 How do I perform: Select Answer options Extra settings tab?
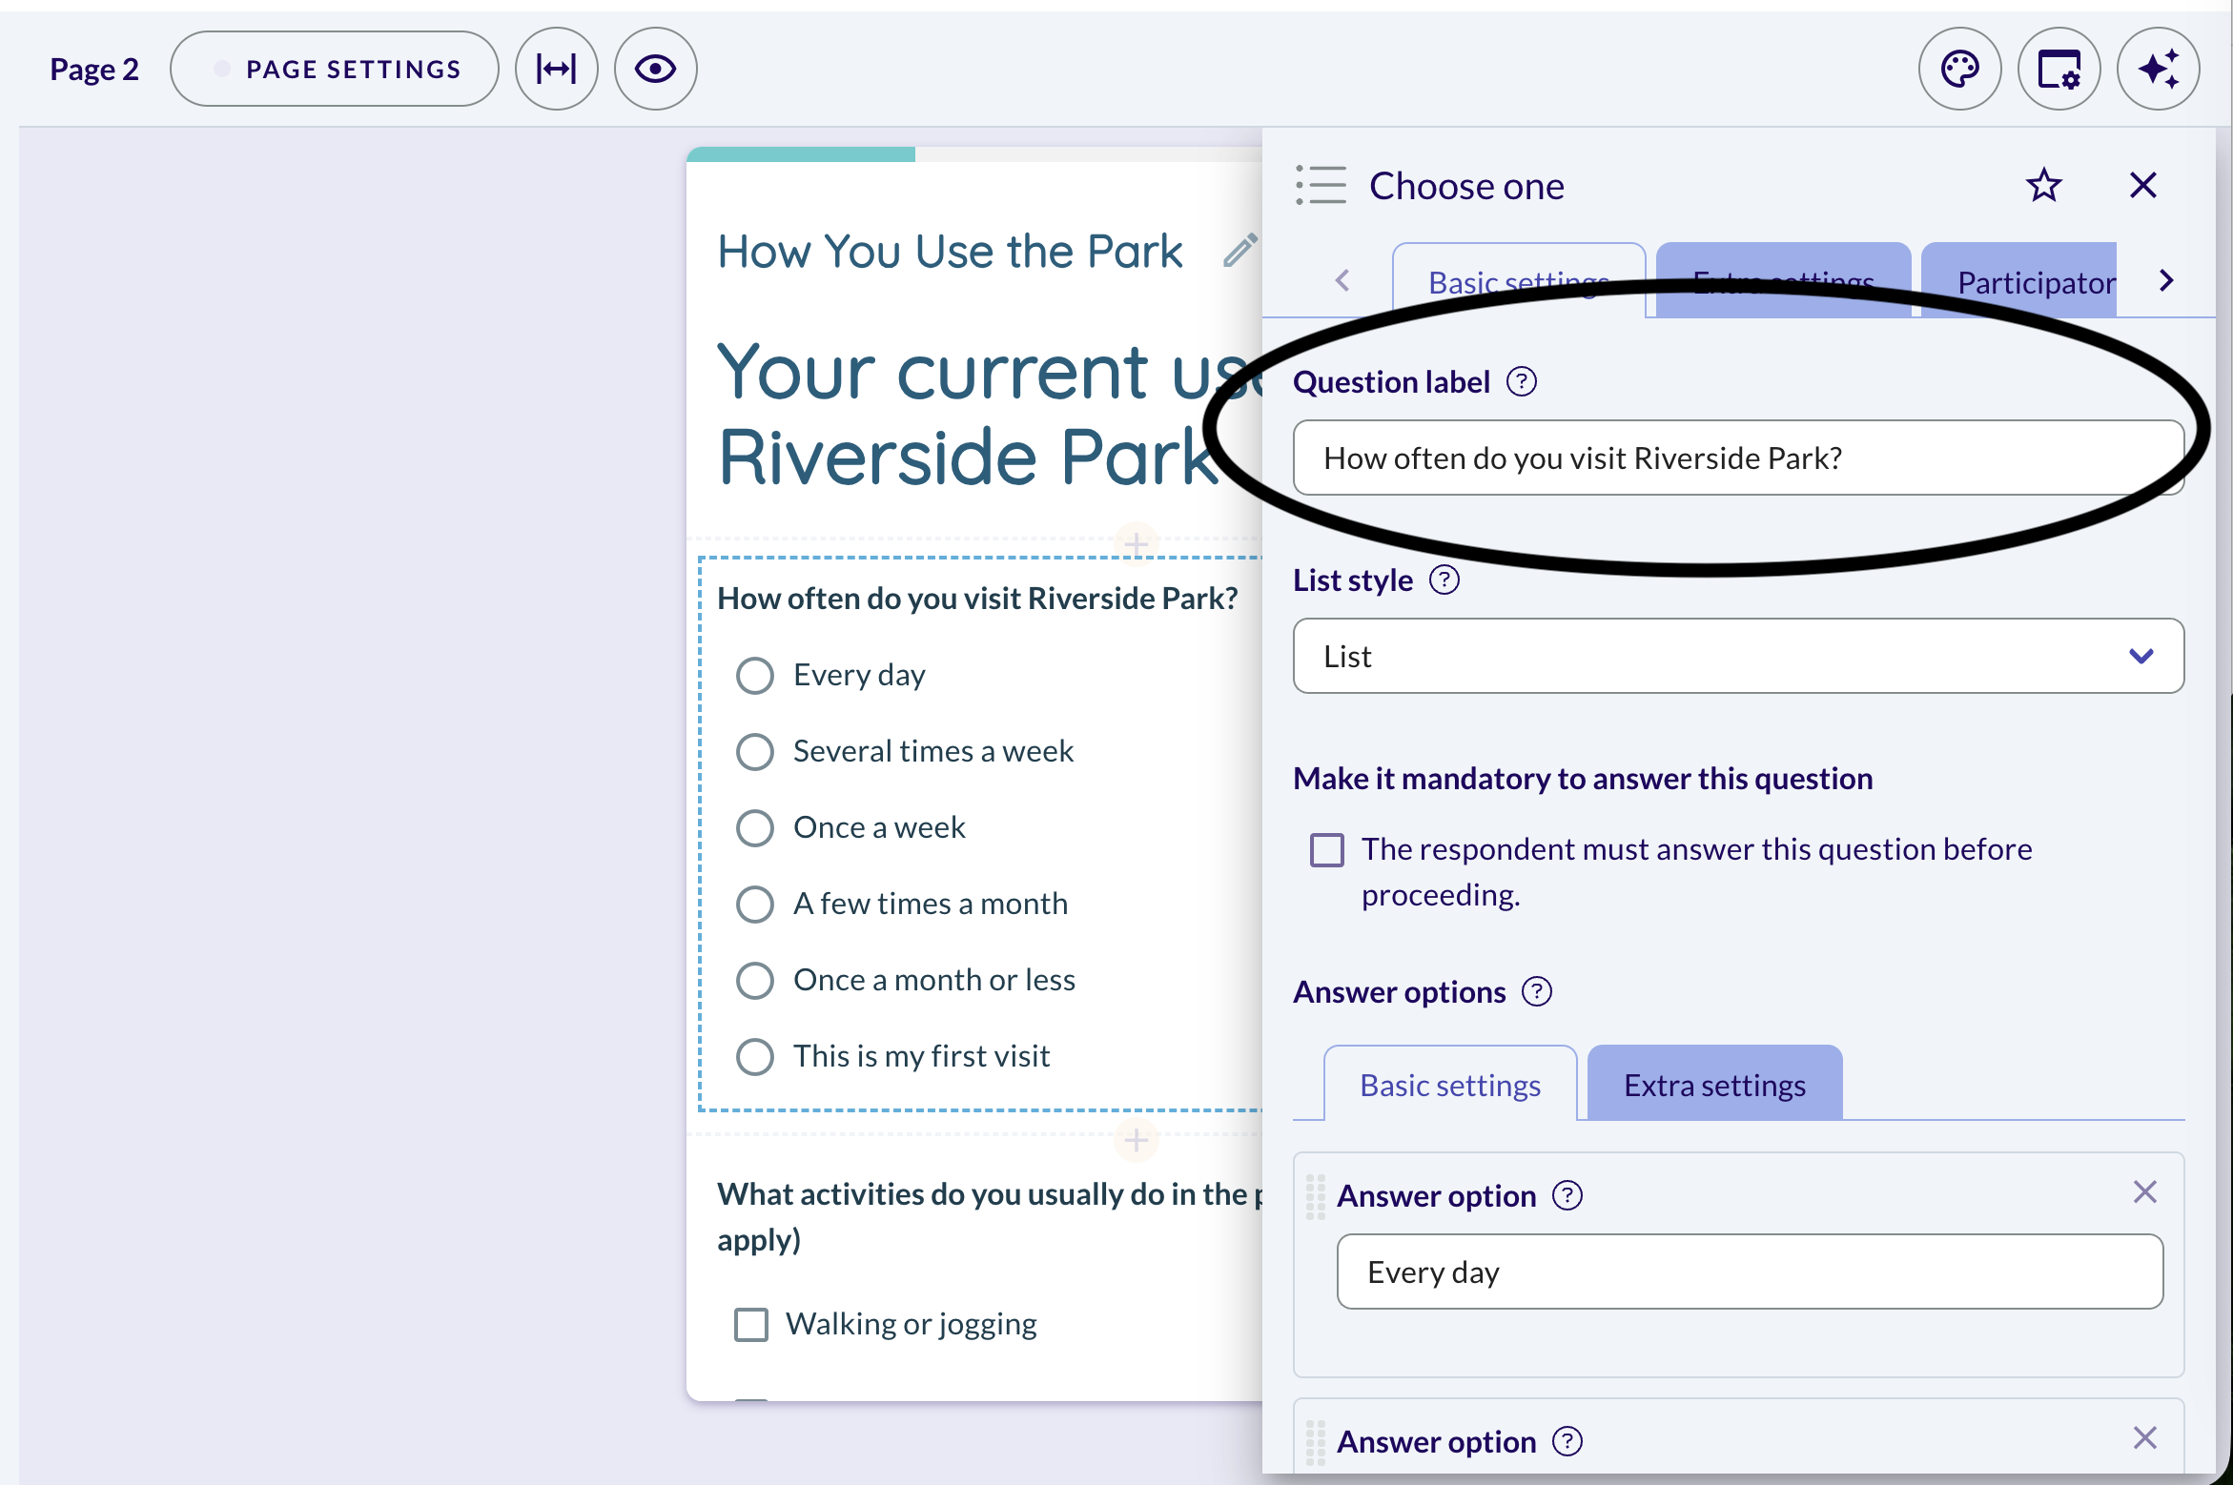point(1714,1085)
